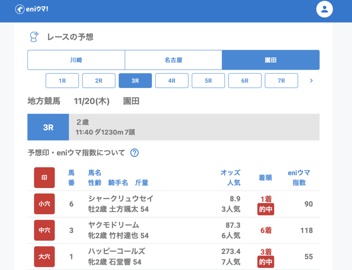Click the 的中 badge for horse 6
Screen dimensions: 352x270
265,209
